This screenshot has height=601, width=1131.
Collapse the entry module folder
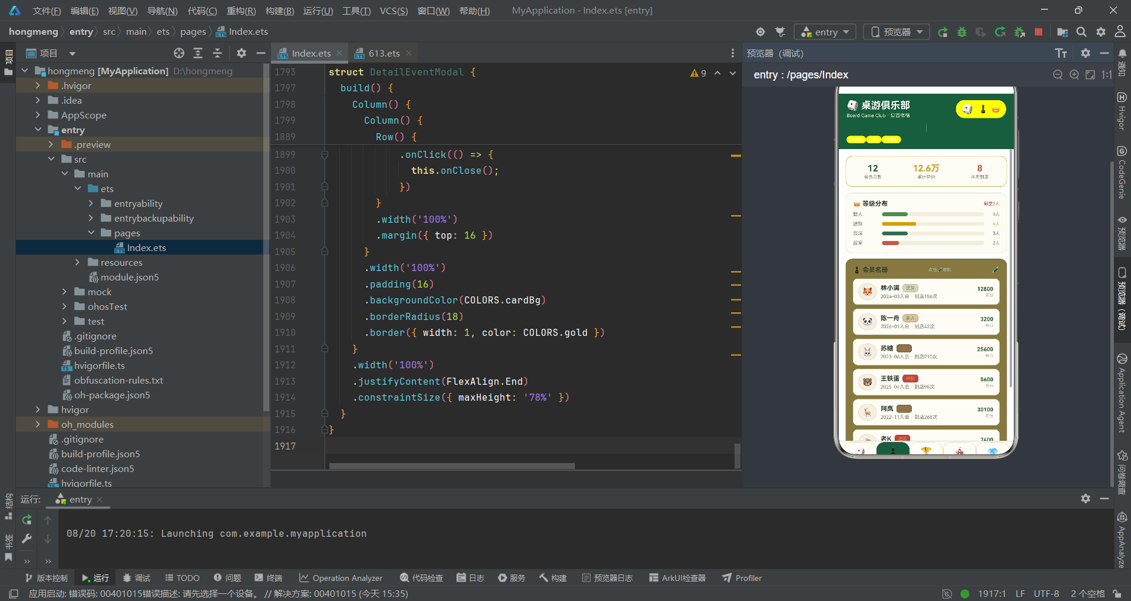click(38, 130)
